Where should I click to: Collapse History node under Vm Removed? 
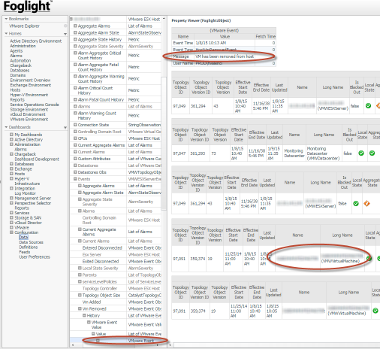click(84, 315)
